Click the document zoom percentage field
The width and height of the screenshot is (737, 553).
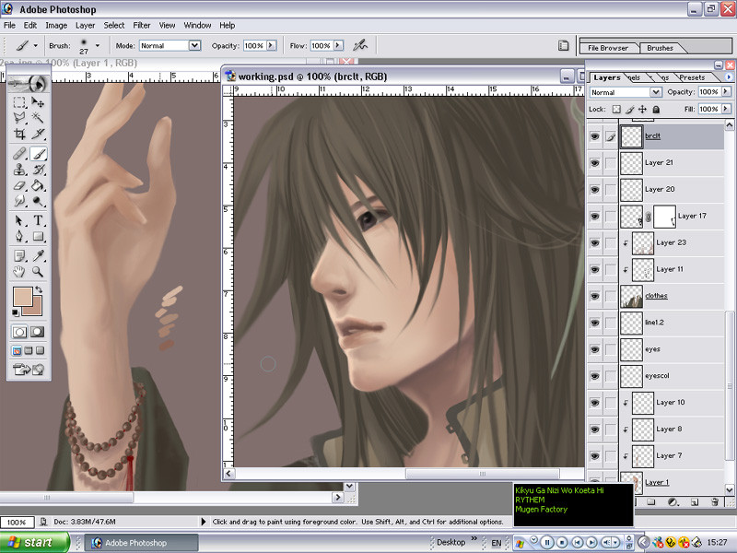tap(17, 522)
